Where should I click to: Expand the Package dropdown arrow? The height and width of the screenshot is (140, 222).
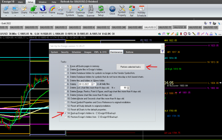click(x=33, y=16)
